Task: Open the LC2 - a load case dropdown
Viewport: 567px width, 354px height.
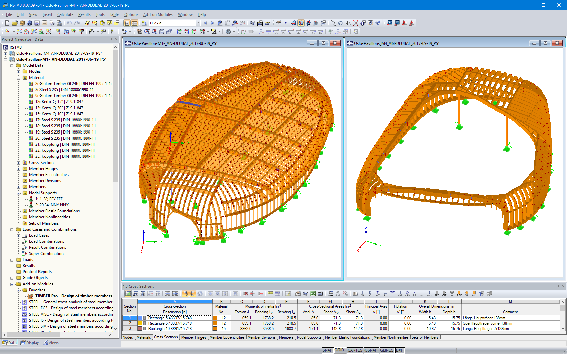Action: click(198, 23)
